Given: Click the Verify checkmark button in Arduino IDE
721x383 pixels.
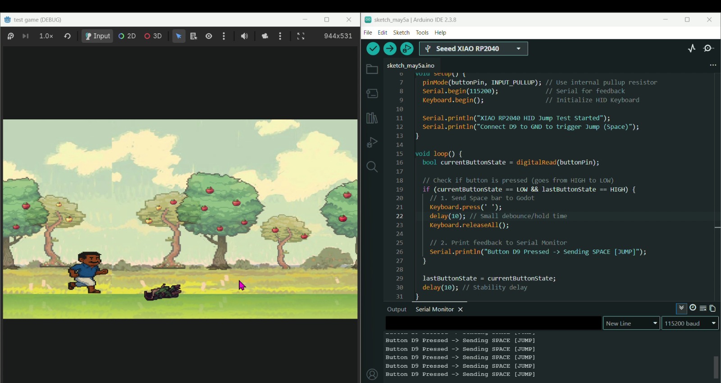Looking at the screenshot, I should [373, 49].
